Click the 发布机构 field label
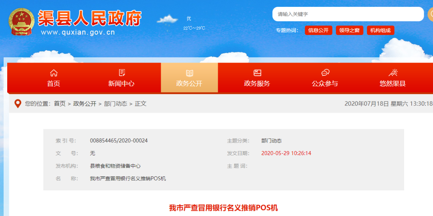 [x=67, y=166]
